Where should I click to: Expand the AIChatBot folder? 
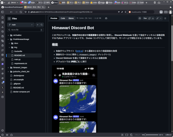(8, 35)
